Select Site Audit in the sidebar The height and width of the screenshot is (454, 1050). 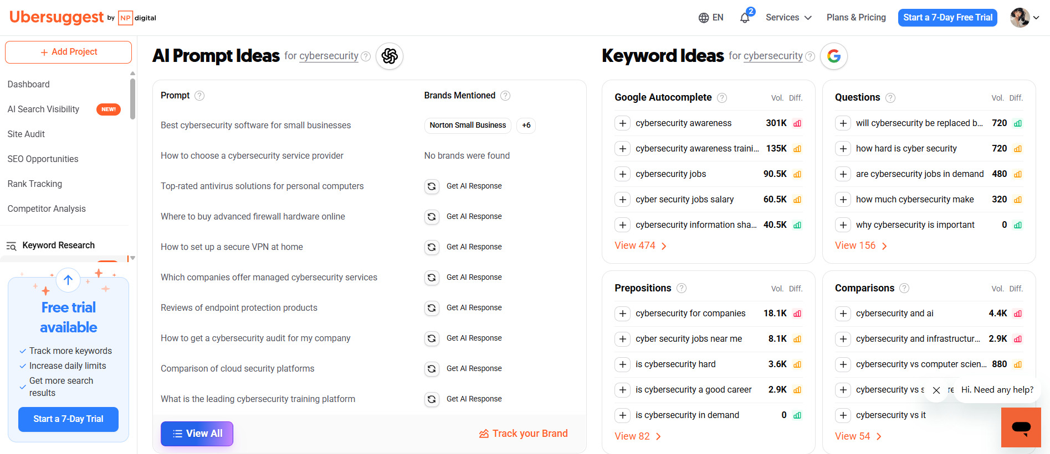pyautogui.click(x=25, y=134)
